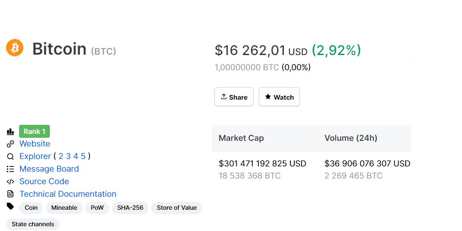Click the bar chart rank icon
The height and width of the screenshot is (231, 462).
coord(10,131)
